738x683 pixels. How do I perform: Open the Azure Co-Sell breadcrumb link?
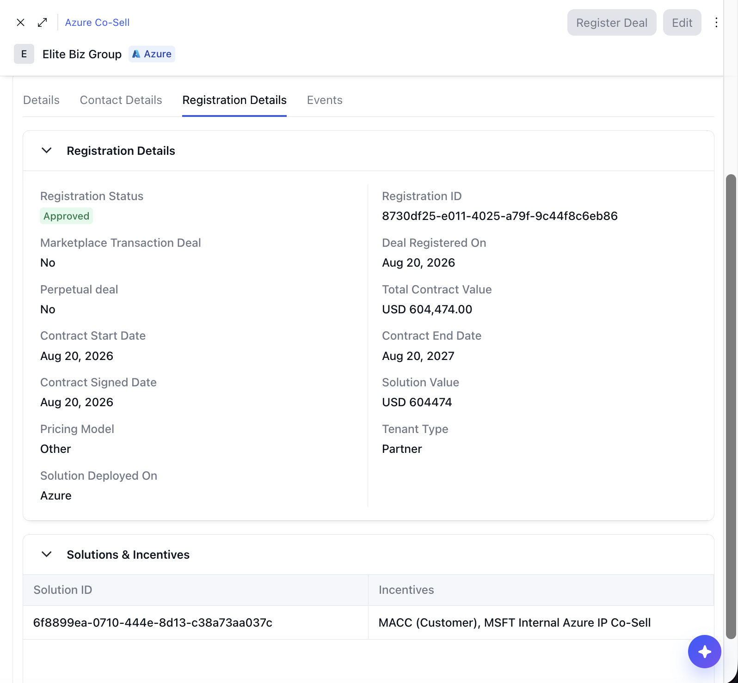tap(97, 22)
